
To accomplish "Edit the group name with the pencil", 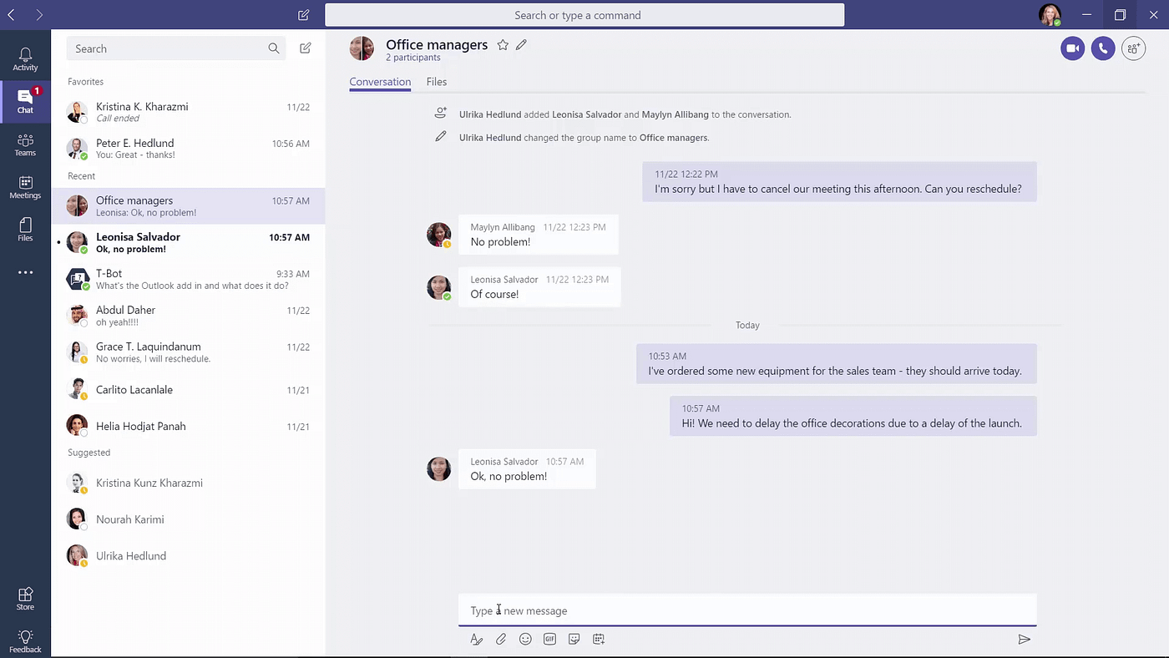I will pos(521,44).
